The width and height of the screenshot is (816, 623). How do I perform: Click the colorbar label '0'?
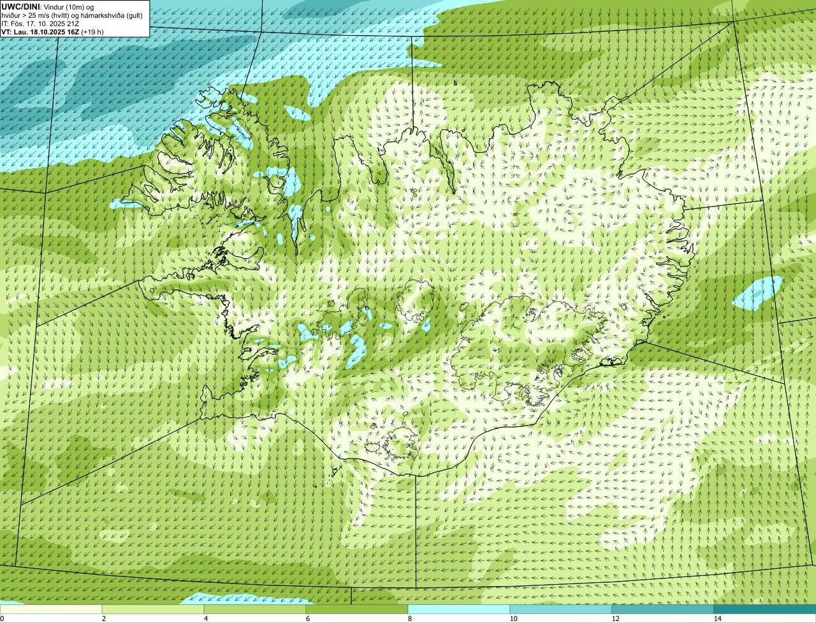(x=2, y=619)
